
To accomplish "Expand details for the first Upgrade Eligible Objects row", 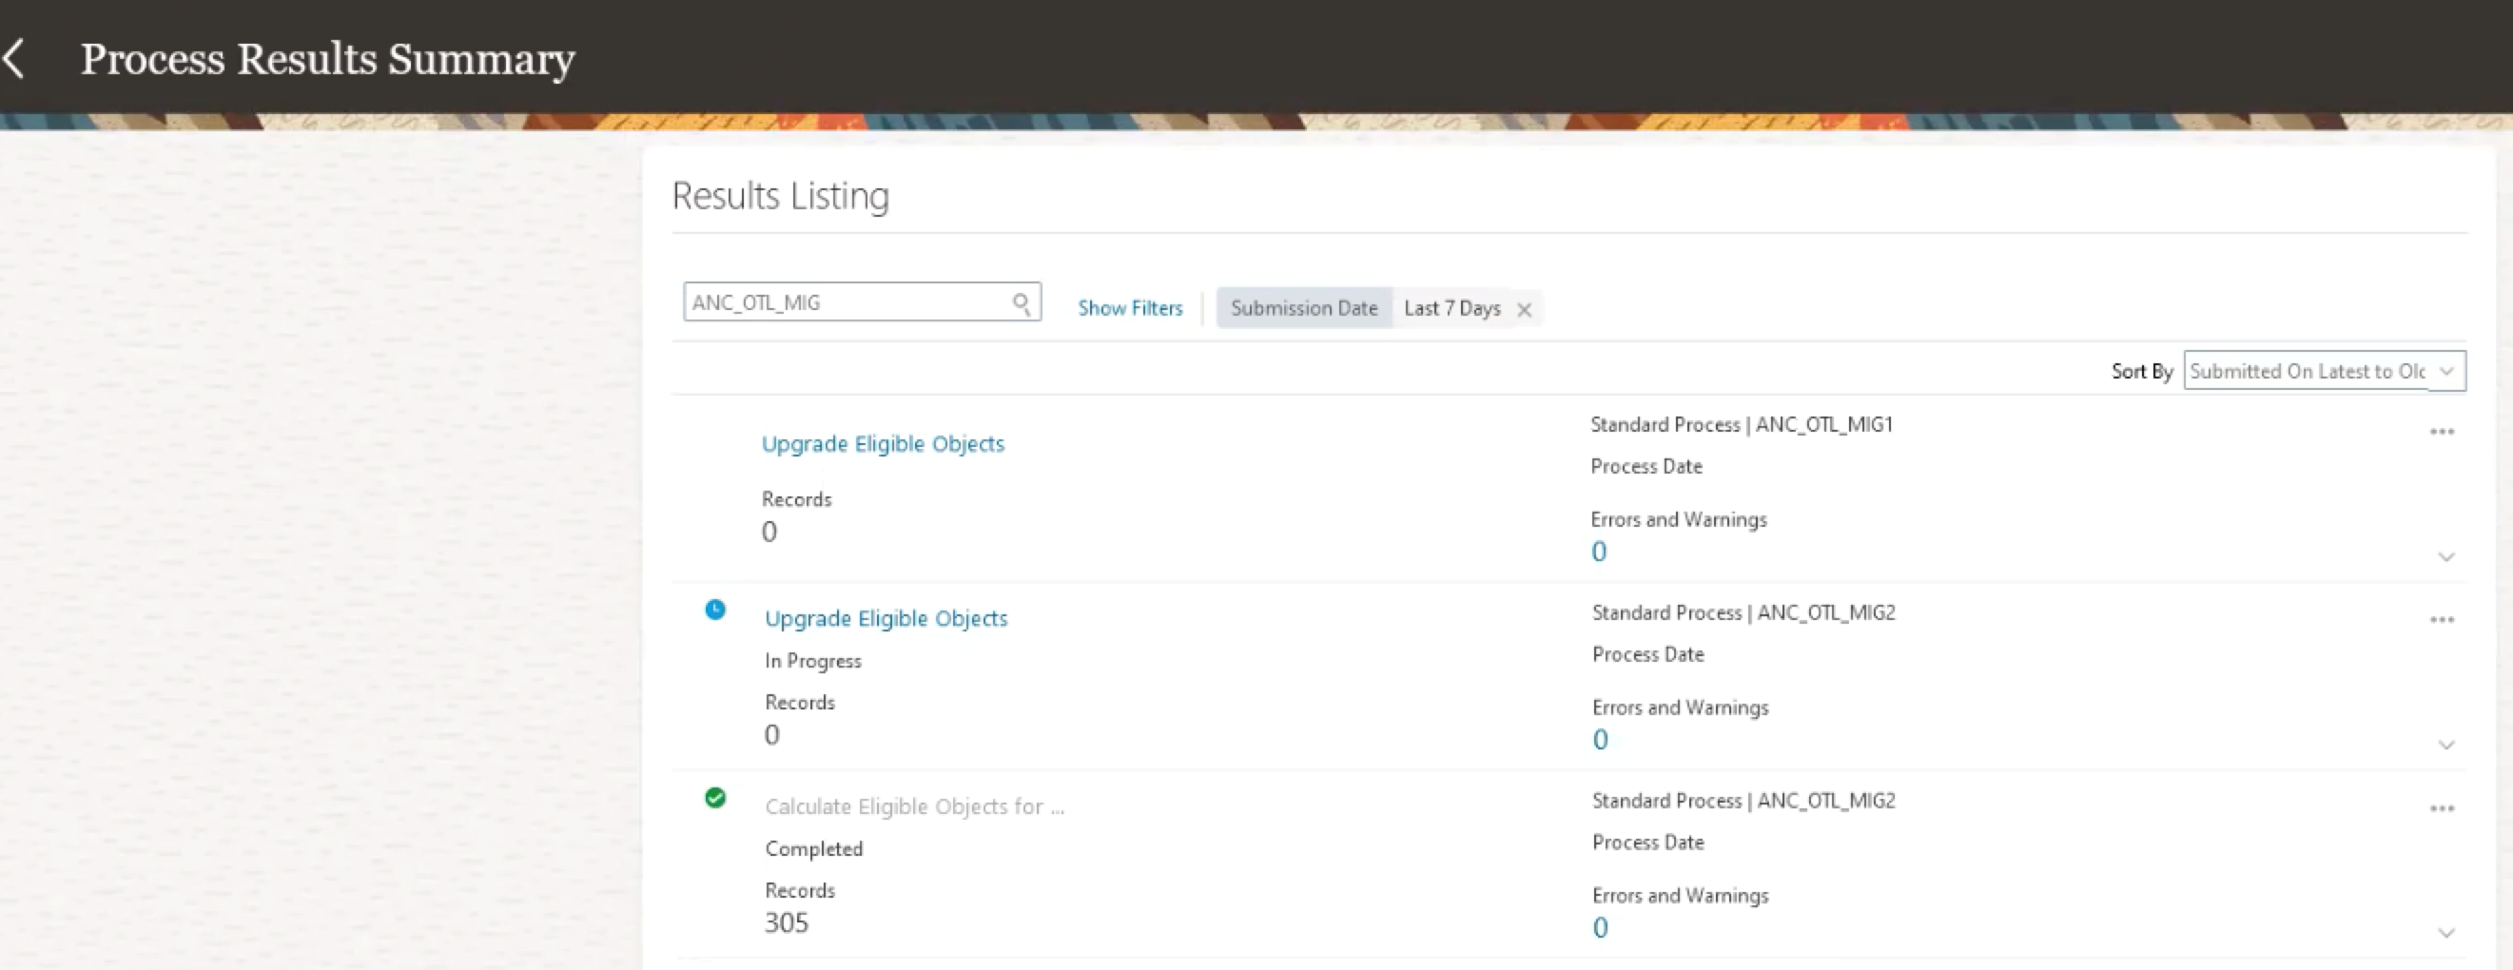I will pos(2446,557).
